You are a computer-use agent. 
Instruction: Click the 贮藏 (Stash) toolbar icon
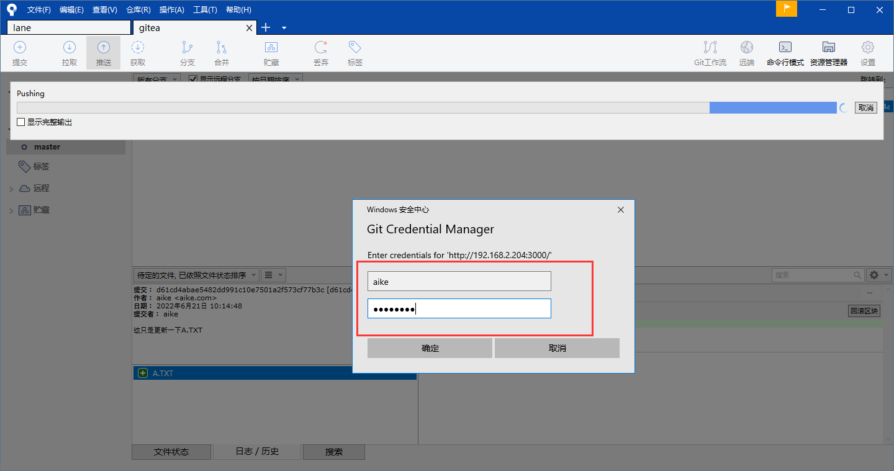click(x=271, y=53)
